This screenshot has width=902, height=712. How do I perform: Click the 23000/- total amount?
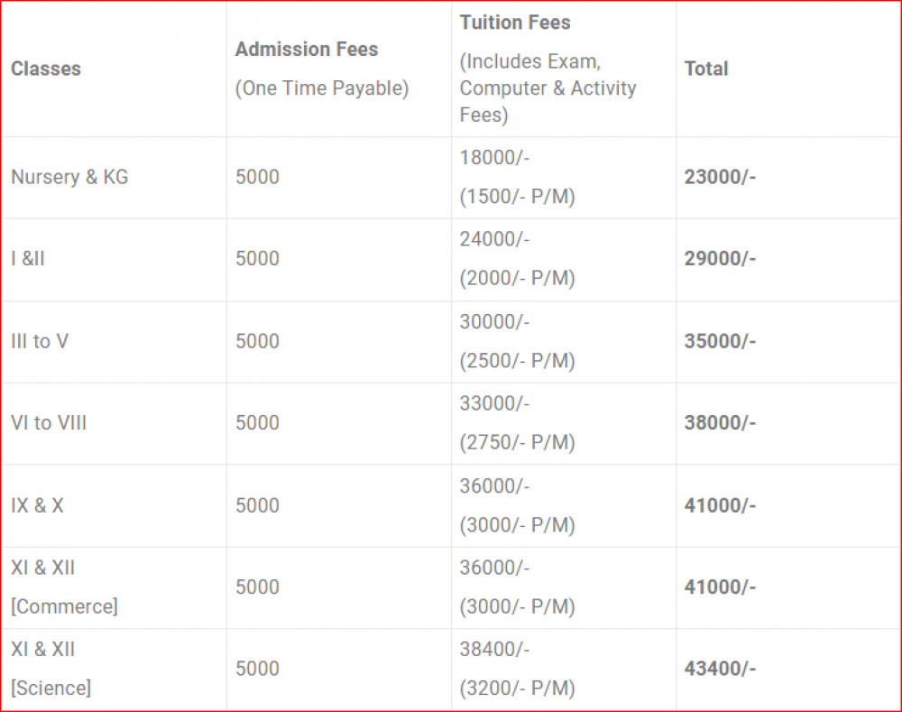(x=720, y=177)
